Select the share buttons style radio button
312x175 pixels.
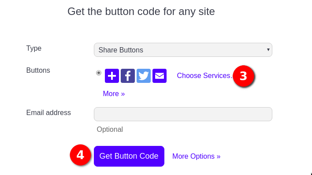point(99,73)
